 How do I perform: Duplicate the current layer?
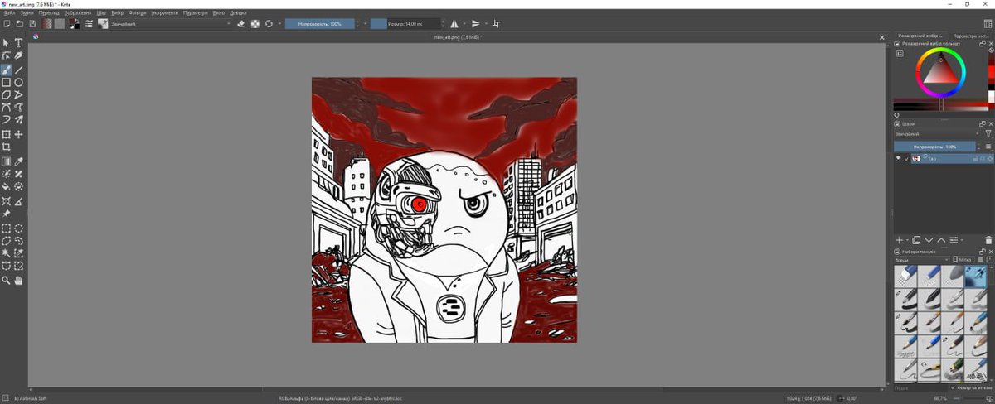pyautogui.click(x=916, y=240)
